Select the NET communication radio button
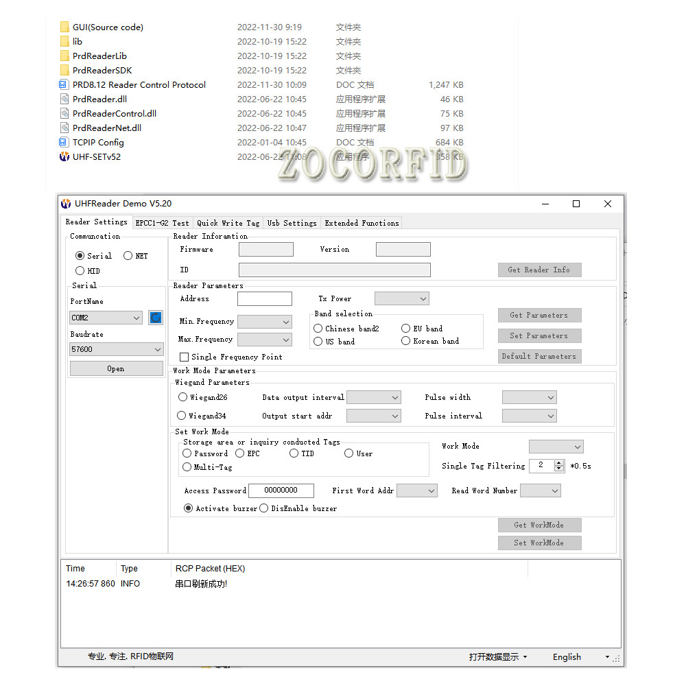The image size is (686, 686). [128, 255]
